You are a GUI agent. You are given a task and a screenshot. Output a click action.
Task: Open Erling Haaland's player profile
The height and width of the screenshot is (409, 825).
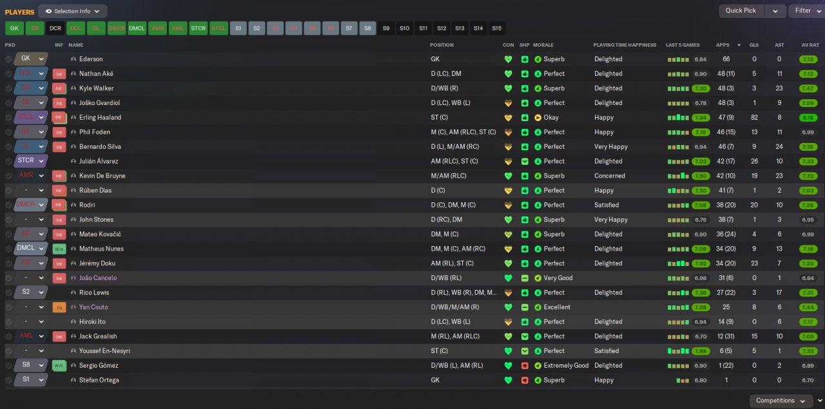100,118
